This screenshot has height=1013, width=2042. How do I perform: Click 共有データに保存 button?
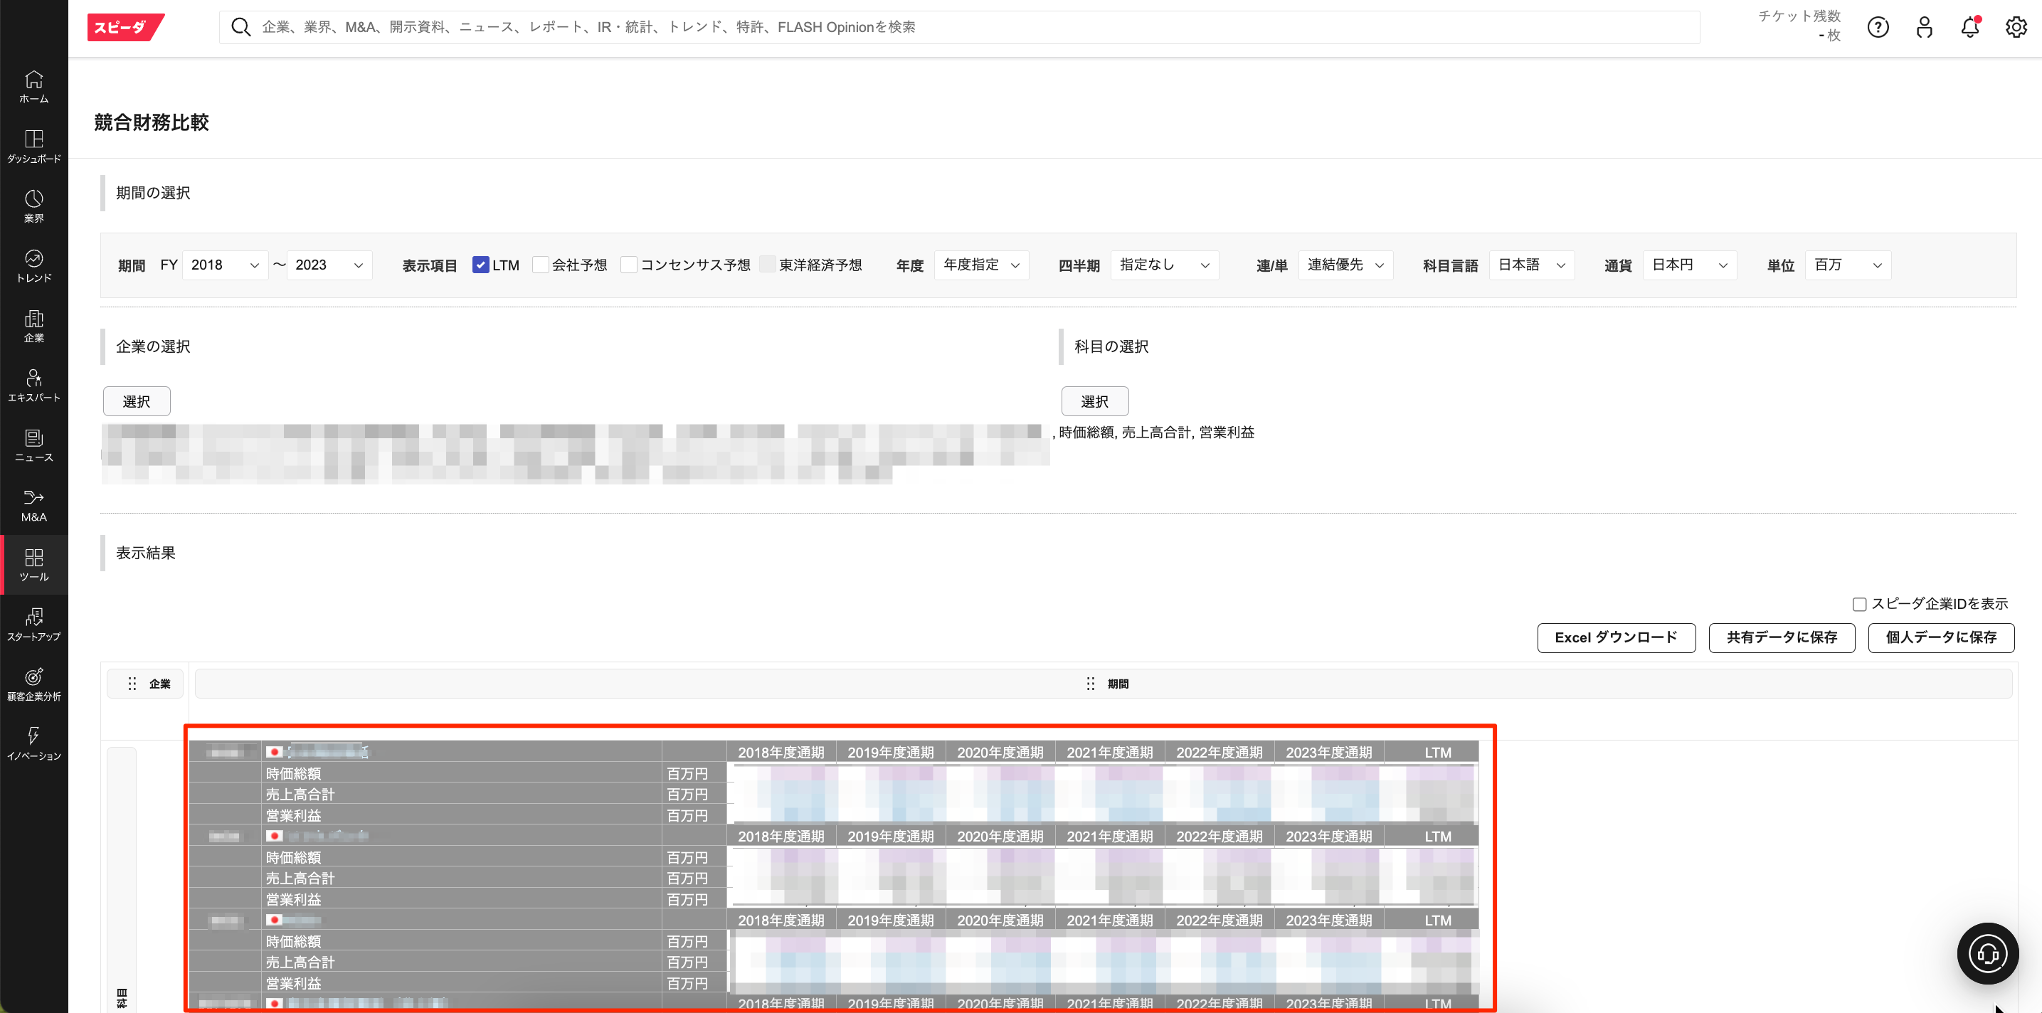point(1781,637)
